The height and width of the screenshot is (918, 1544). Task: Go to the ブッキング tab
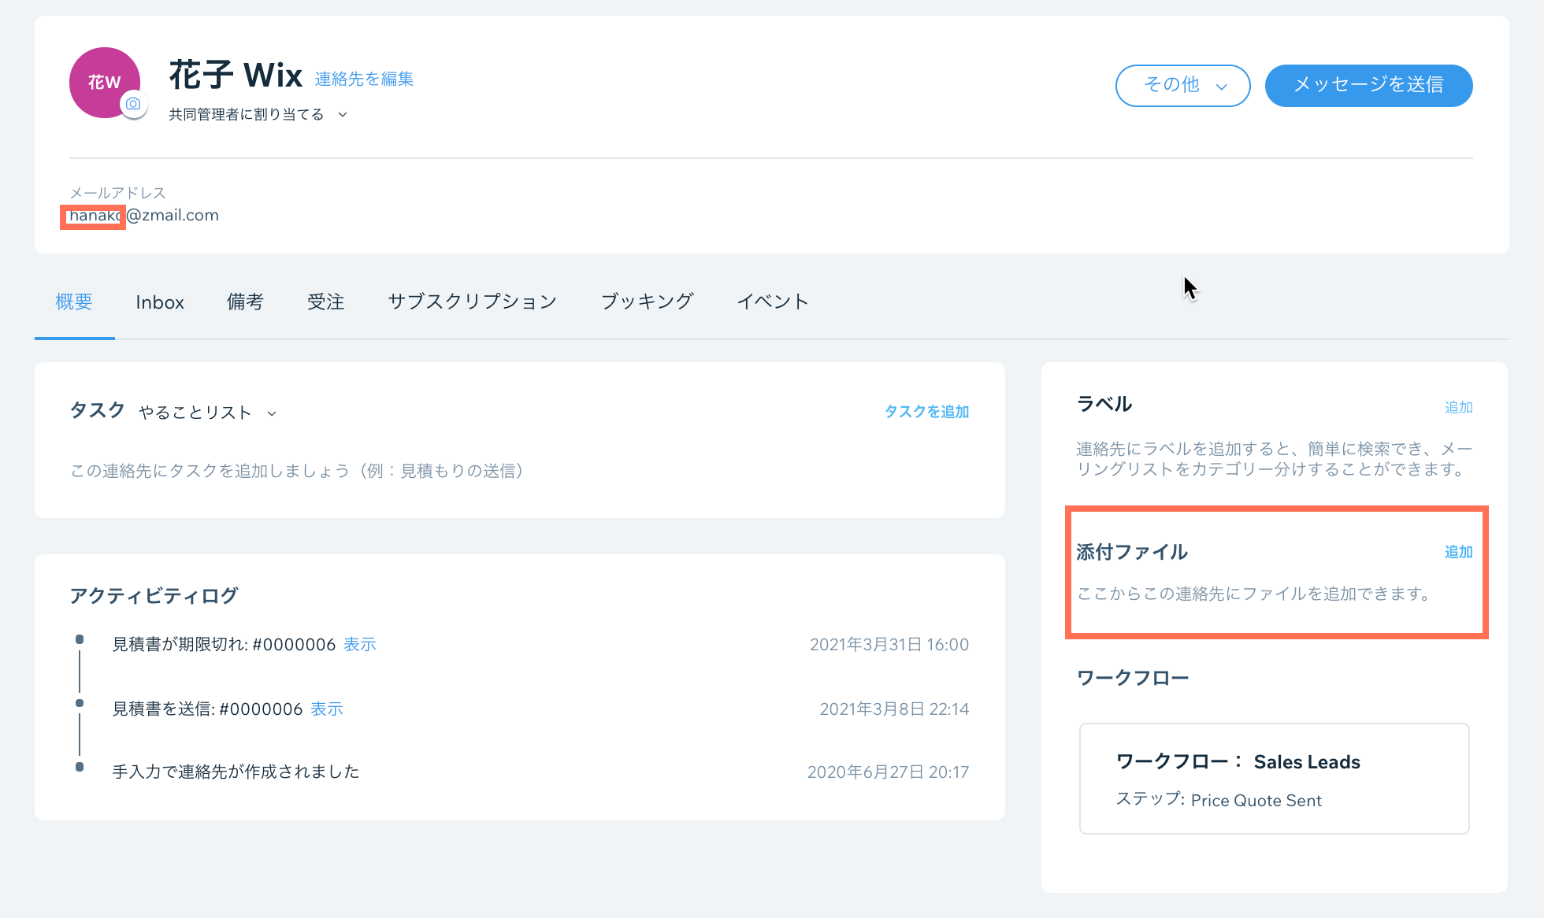(648, 302)
